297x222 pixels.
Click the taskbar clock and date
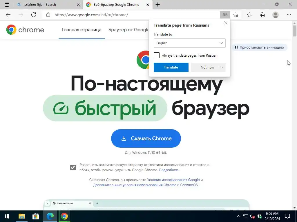pyautogui.click(x=272, y=216)
